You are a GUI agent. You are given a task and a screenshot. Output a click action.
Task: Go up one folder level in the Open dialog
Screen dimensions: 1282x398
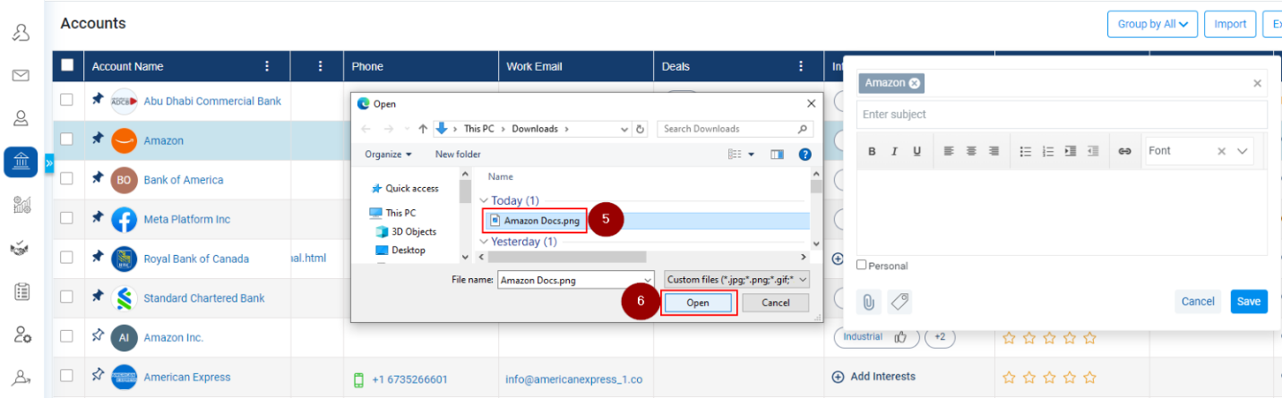coord(423,129)
